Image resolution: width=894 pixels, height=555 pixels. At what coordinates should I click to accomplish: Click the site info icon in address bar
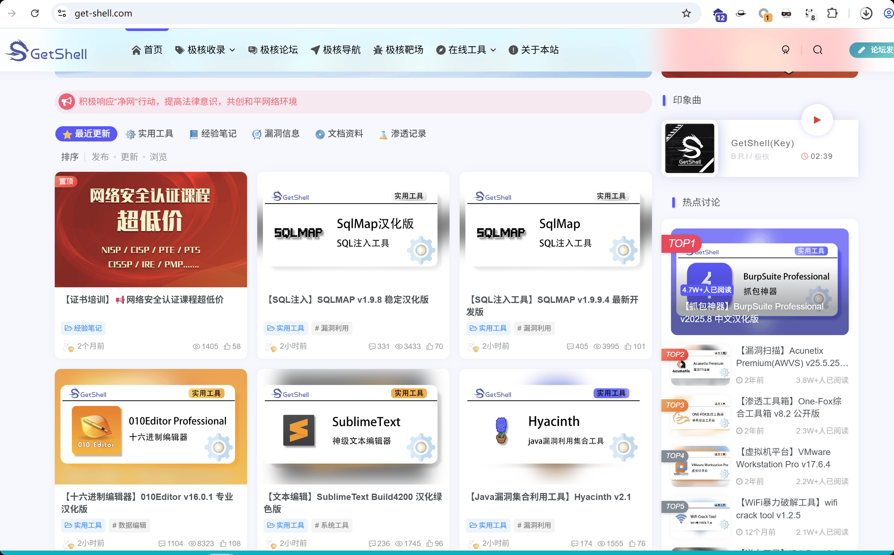(x=62, y=14)
